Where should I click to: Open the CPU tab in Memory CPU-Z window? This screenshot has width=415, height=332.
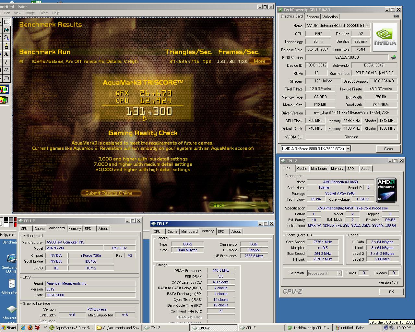pos(157,231)
